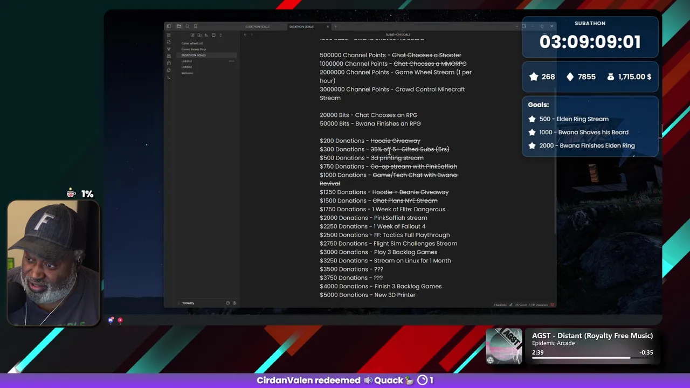Navigate forward with the right arrow
The width and height of the screenshot is (690, 388).
[x=252, y=34]
